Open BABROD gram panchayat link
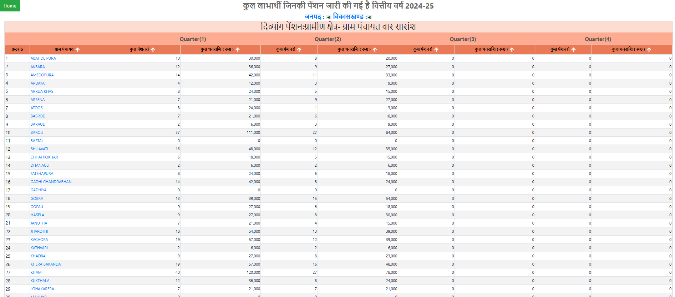675x297 pixels. [38, 116]
